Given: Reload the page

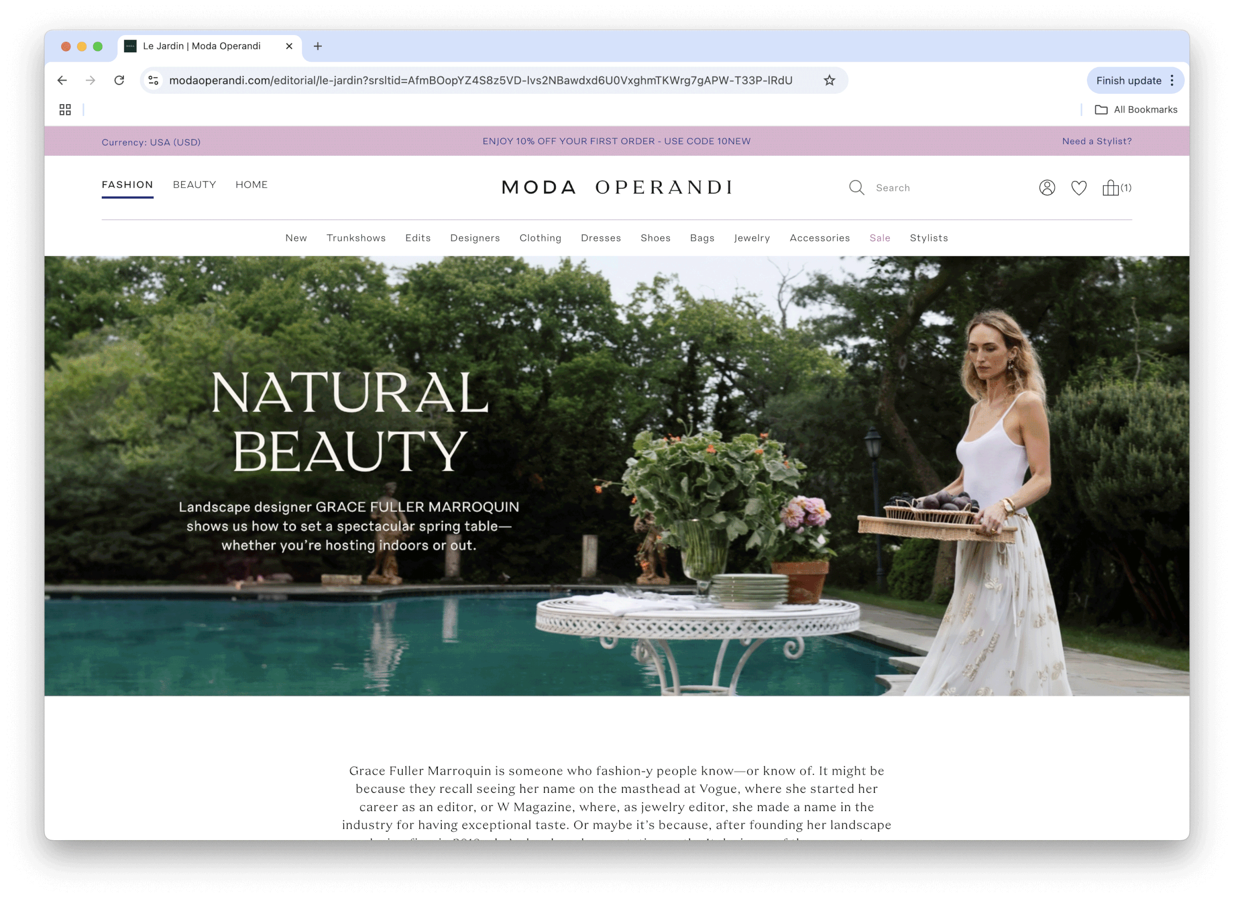Looking at the screenshot, I should (x=119, y=80).
